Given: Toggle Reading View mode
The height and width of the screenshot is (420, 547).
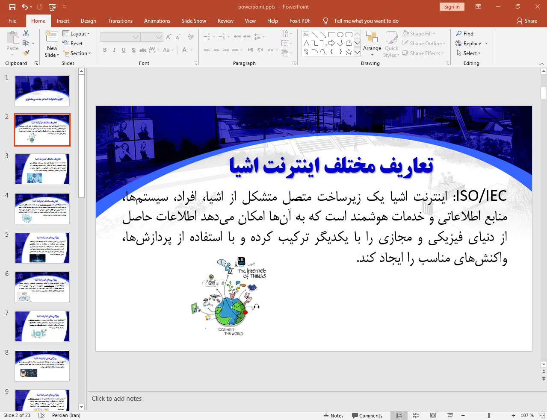Looking at the screenshot, I should pos(433,415).
